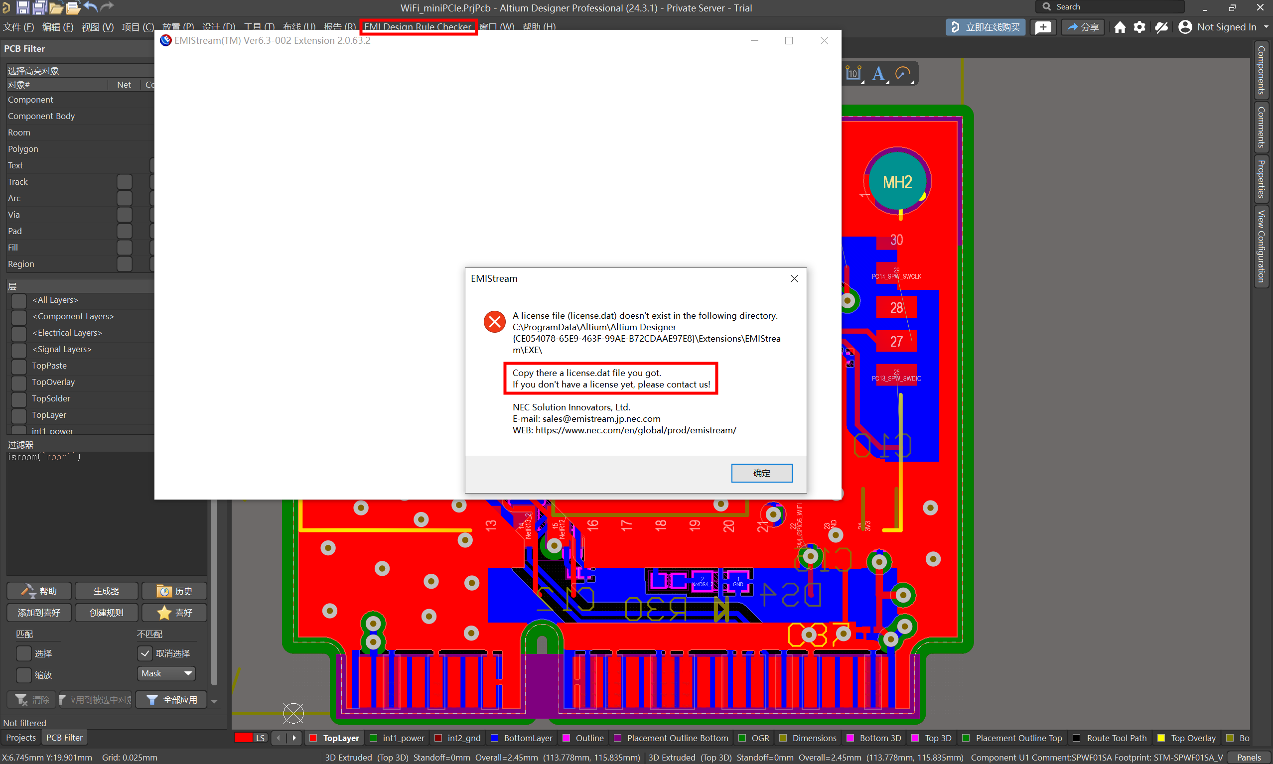The width and height of the screenshot is (1273, 764).
Task: Click the red current-layer color swatch
Action: [x=243, y=738]
